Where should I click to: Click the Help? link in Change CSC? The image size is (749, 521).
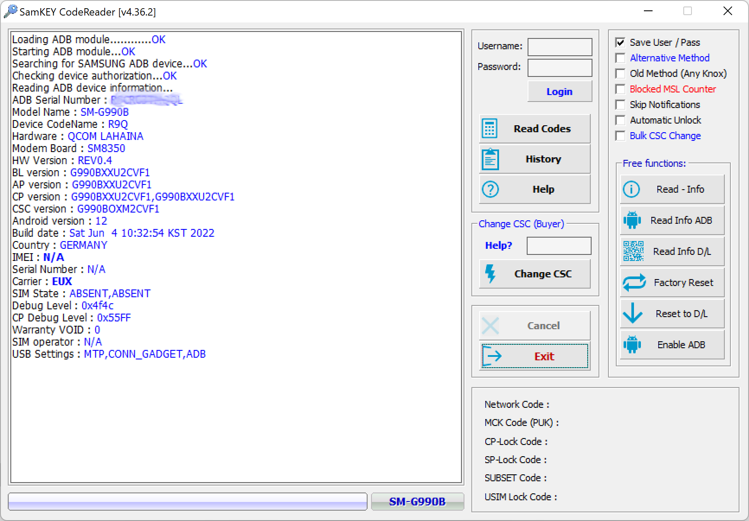coord(498,245)
